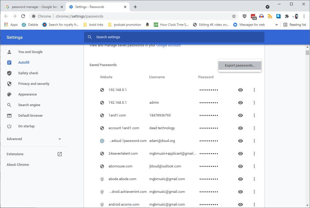Open the Hour Clock Time bookmark
Image resolution: width=310 pixels, height=208 pixels.
[x=171, y=25]
